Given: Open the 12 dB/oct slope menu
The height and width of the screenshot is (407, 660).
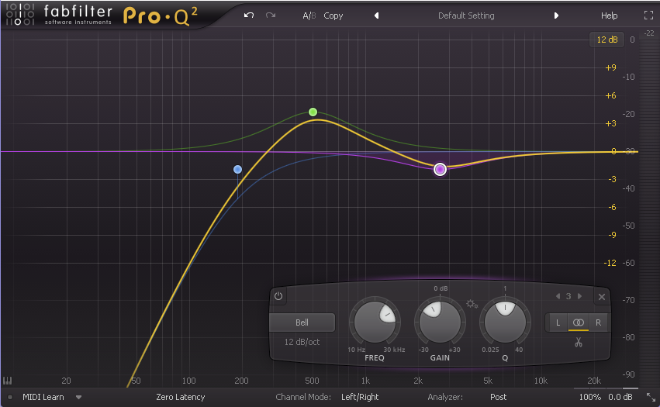Looking at the screenshot, I should (302, 342).
